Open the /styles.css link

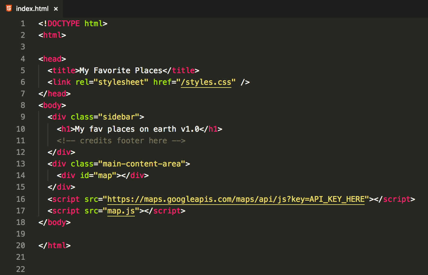pyautogui.click(x=206, y=82)
